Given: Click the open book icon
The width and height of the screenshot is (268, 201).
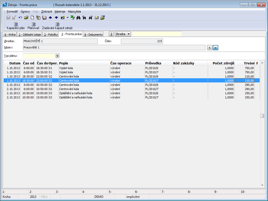Looking at the screenshot, I should [44, 18].
